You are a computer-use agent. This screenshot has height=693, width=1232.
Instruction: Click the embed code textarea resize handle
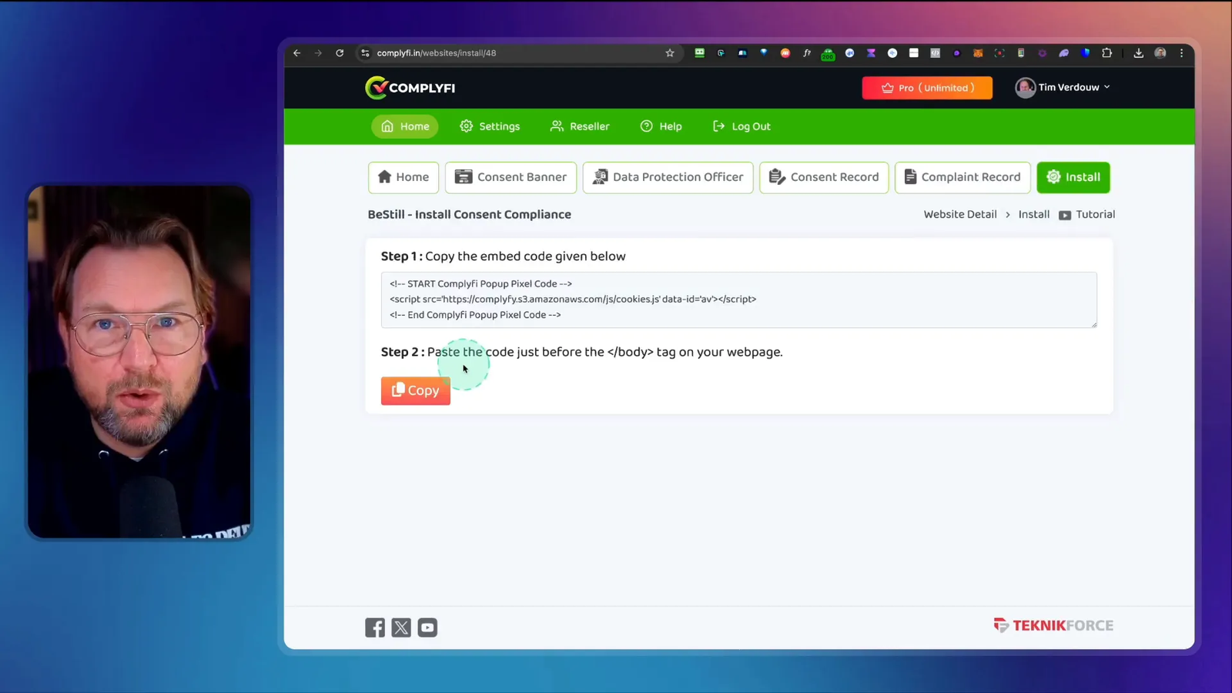1093,324
